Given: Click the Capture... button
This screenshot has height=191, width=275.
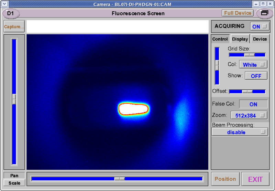Looking at the screenshot, I should click(x=14, y=27).
